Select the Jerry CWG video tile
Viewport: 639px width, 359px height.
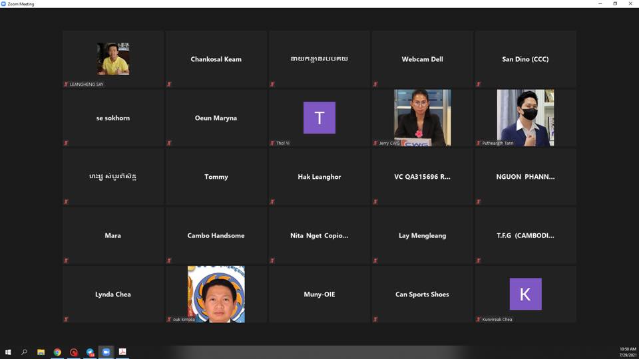tap(422, 118)
